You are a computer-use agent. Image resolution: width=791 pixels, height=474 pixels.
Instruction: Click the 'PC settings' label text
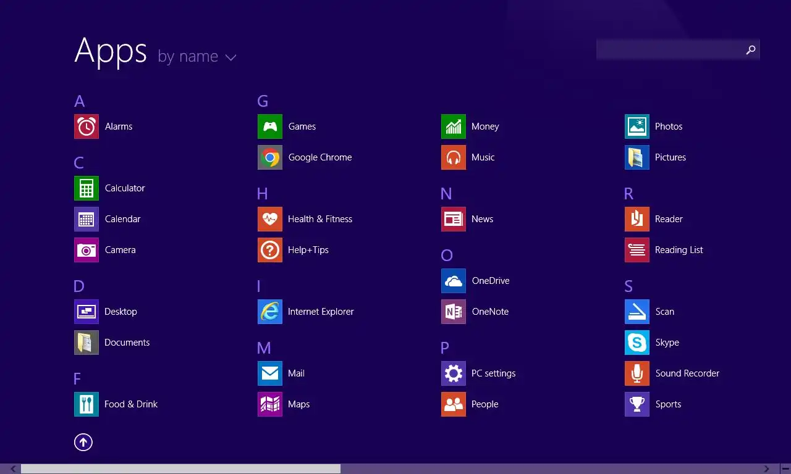[493, 373]
